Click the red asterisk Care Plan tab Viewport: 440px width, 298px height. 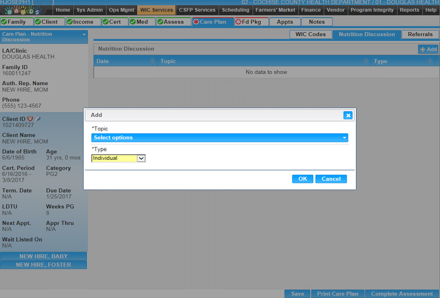coord(209,22)
